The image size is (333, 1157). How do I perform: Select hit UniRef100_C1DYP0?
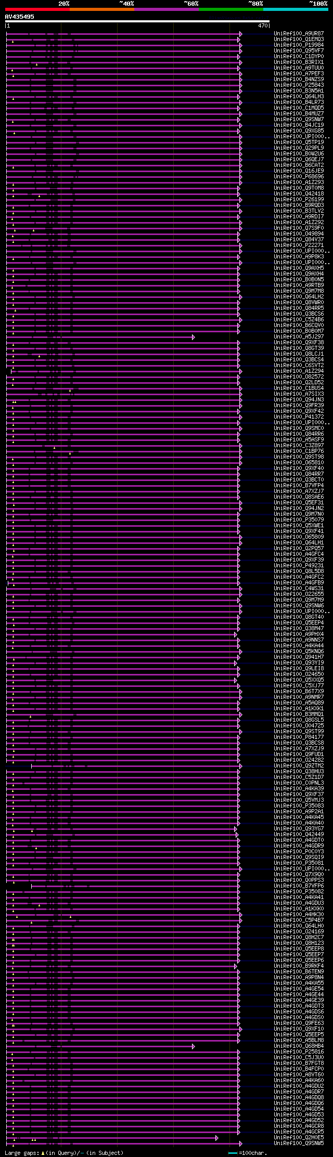[x=299, y=57]
